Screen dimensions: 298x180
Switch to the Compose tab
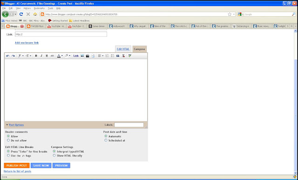[x=139, y=49]
